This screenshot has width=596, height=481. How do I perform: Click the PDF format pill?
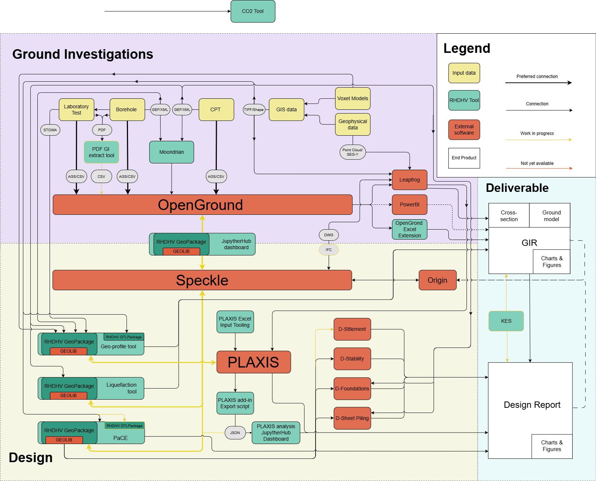102,130
